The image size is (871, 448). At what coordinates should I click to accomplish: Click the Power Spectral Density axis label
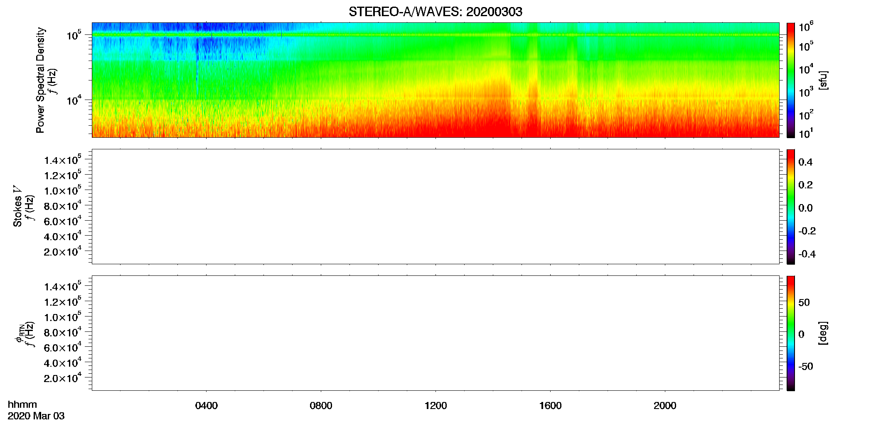click(x=40, y=80)
